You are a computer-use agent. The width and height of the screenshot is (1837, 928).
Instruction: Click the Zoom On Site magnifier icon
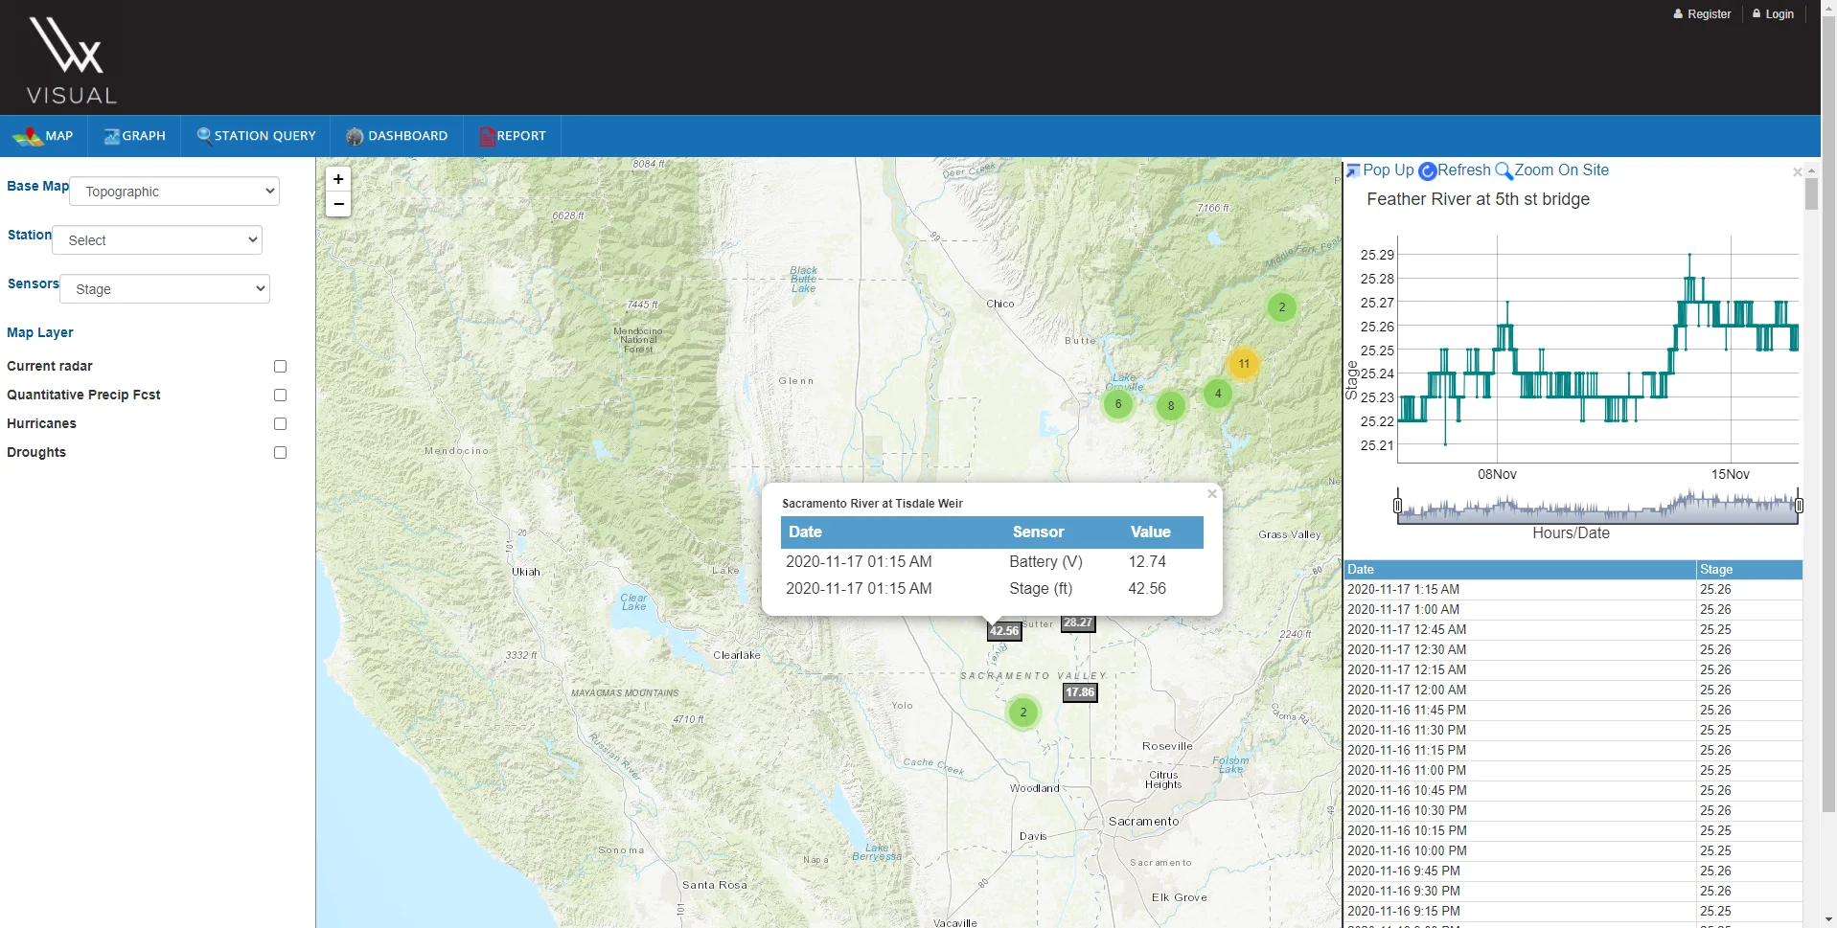point(1504,170)
